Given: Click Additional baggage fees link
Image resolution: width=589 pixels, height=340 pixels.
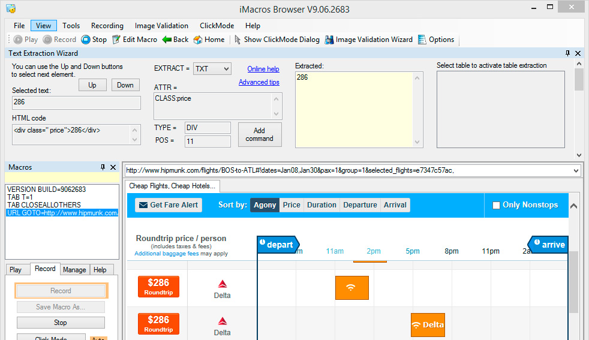Looking at the screenshot, I should tap(166, 254).
